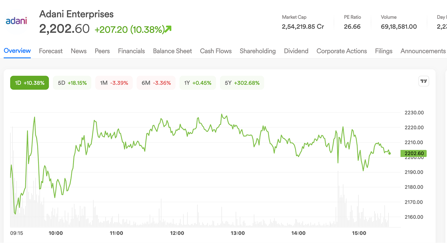Click the 11:00 time axis label
This screenshot has height=243, width=447.
116,233
